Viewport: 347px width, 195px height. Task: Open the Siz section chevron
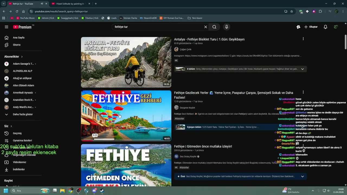[11, 126]
